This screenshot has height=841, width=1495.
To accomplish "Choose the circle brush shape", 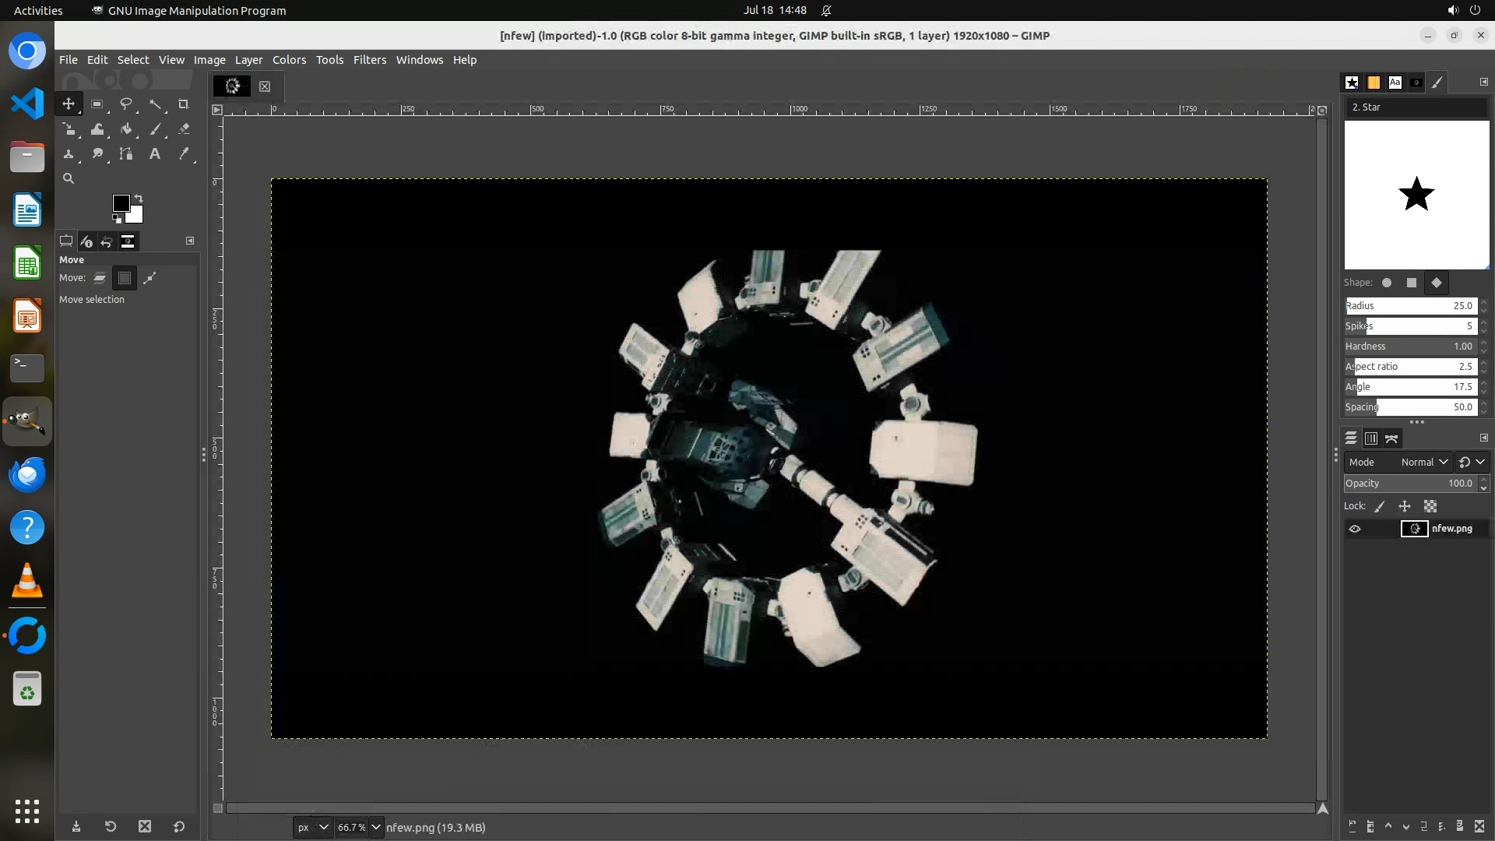I will [x=1387, y=283].
